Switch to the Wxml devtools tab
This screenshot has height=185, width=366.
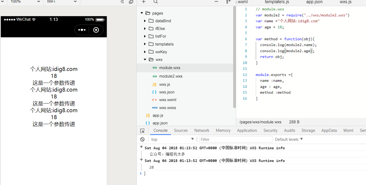(x=348, y=131)
